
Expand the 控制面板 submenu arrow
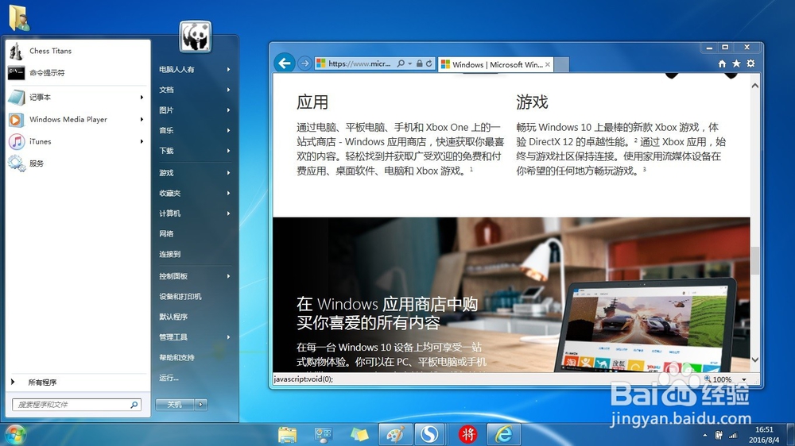point(229,276)
